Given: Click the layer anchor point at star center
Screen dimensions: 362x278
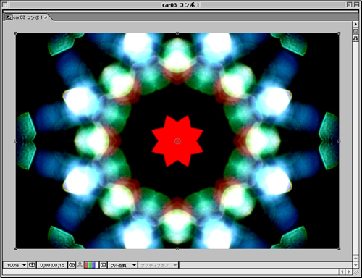Looking at the screenshot, I should pos(177,141).
